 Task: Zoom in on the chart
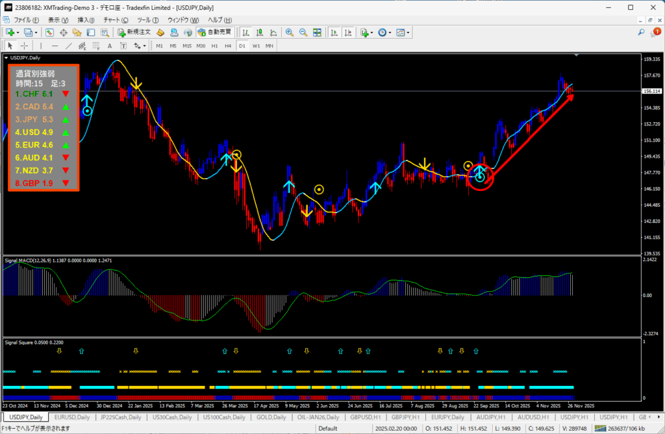point(289,32)
